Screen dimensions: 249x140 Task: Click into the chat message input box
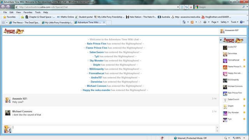(114, 129)
